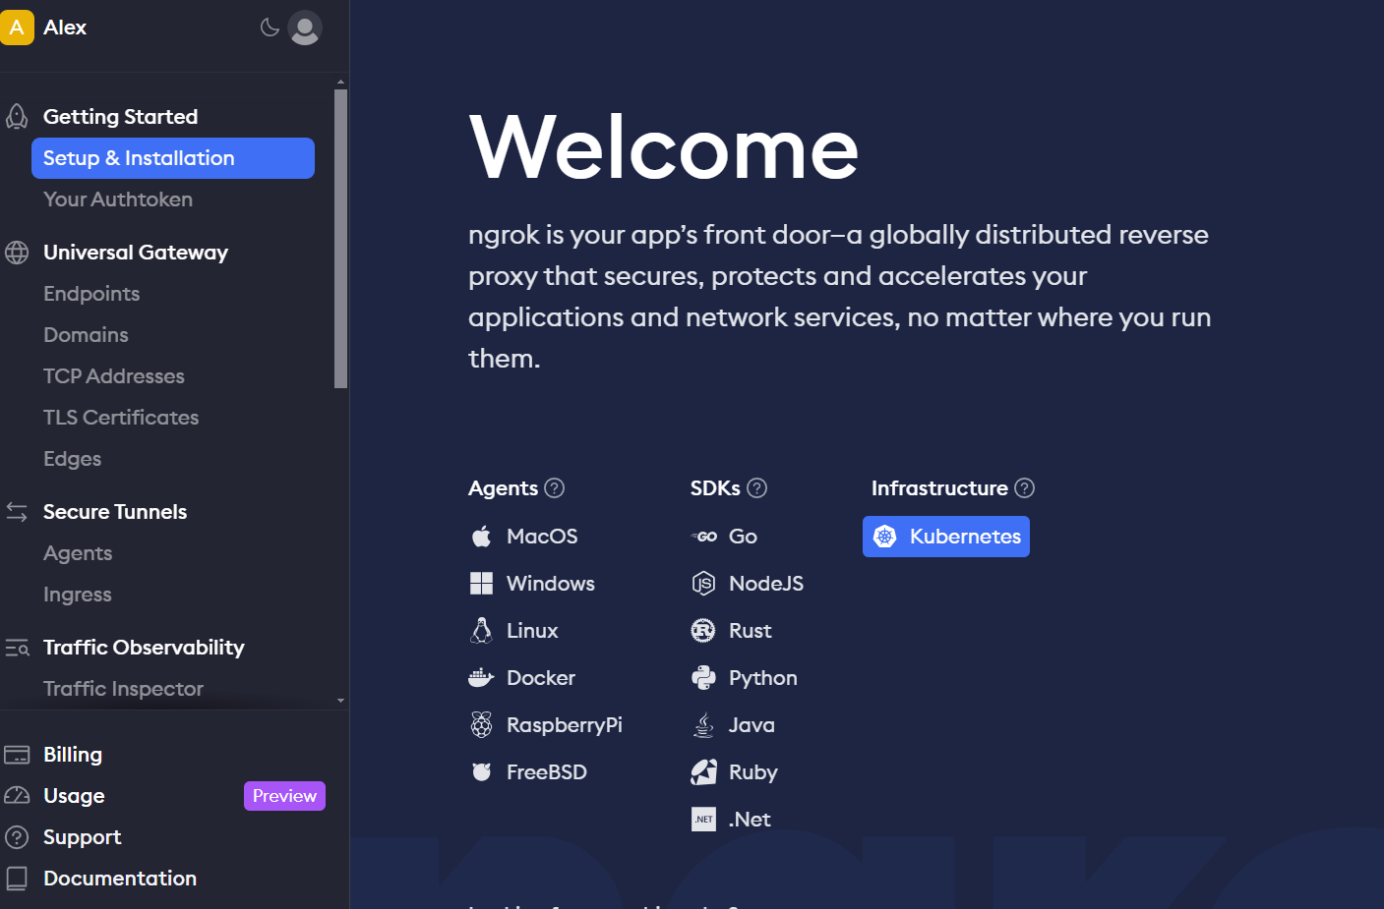This screenshot has width=1384, height=909.
Task: Click the yellow 'A' account badge
Action: pos(17,28)
